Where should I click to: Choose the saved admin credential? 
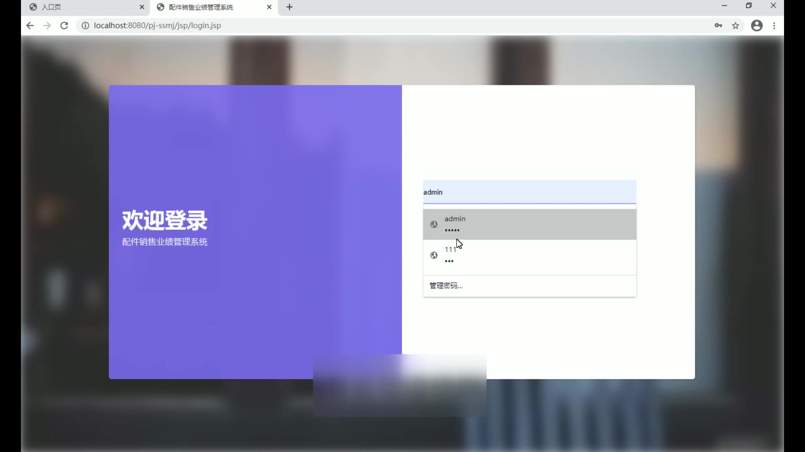[529, 224]
